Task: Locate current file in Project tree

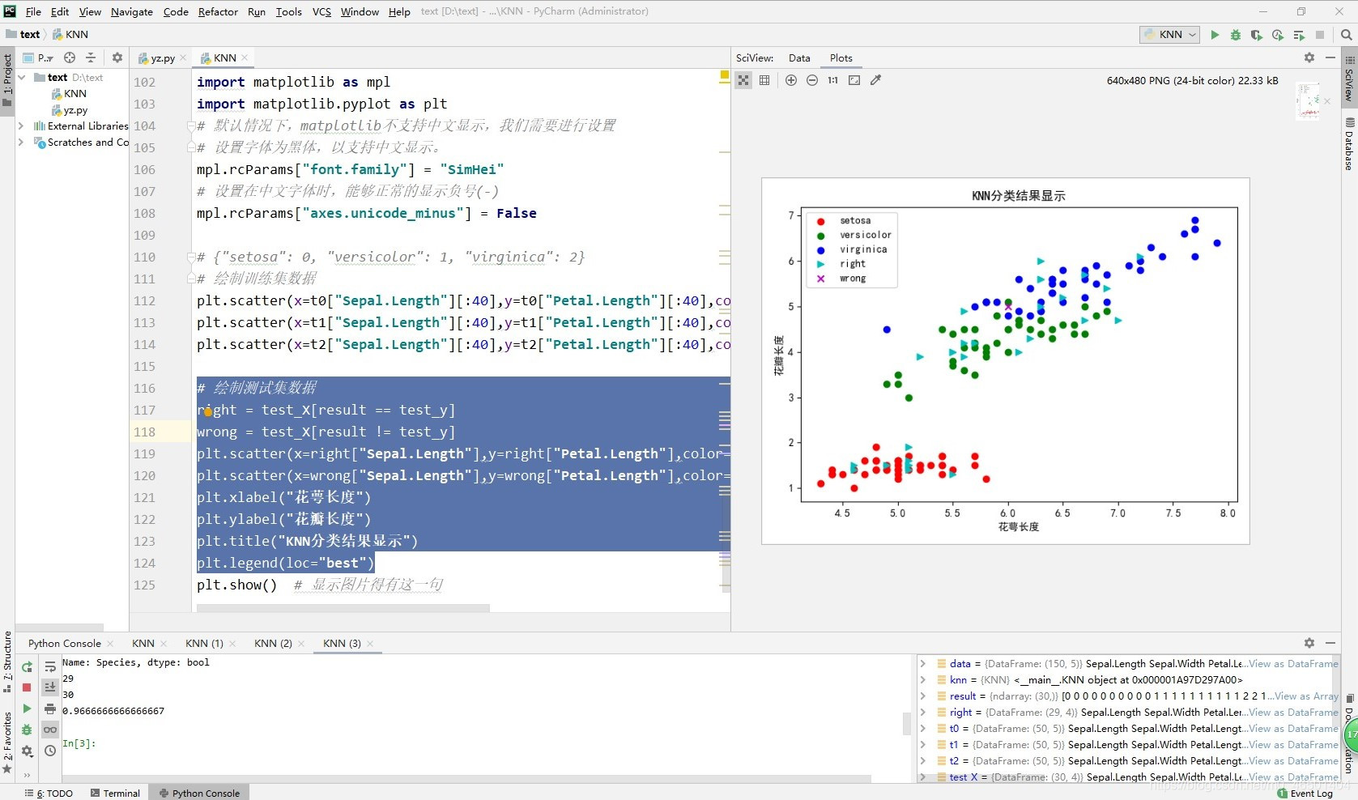Action: tap(70, 57)
